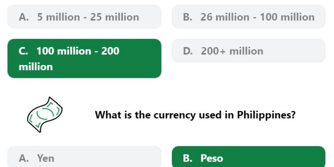Click the letter C. in the green population answer
This screenshot has width=334, height=167.
pos(23,51)
